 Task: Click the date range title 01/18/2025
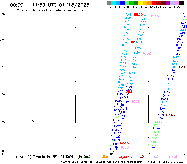74,5
